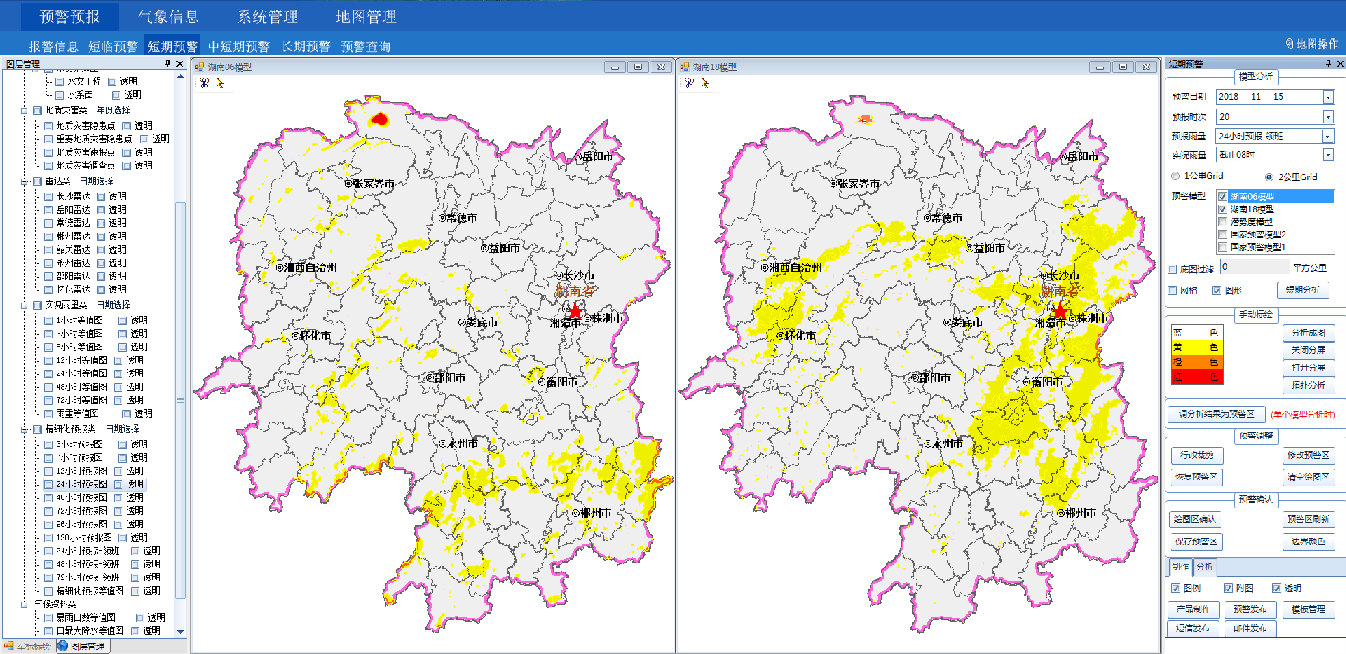
Task: Click the 预警发布 button
Action: [x=1250, y=609]
